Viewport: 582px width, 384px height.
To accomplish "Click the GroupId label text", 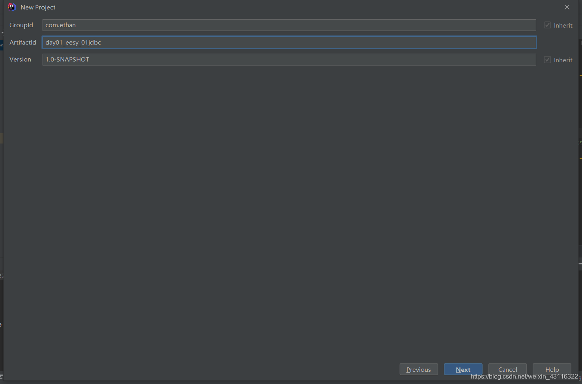I will (x=21, y=25).
